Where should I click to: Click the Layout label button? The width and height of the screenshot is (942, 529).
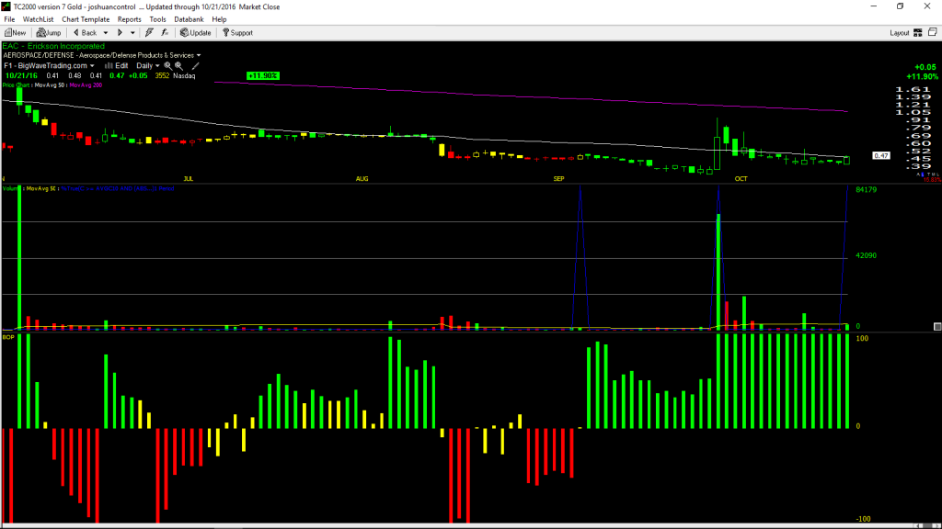pyautogui.click(x=900, y=33)
